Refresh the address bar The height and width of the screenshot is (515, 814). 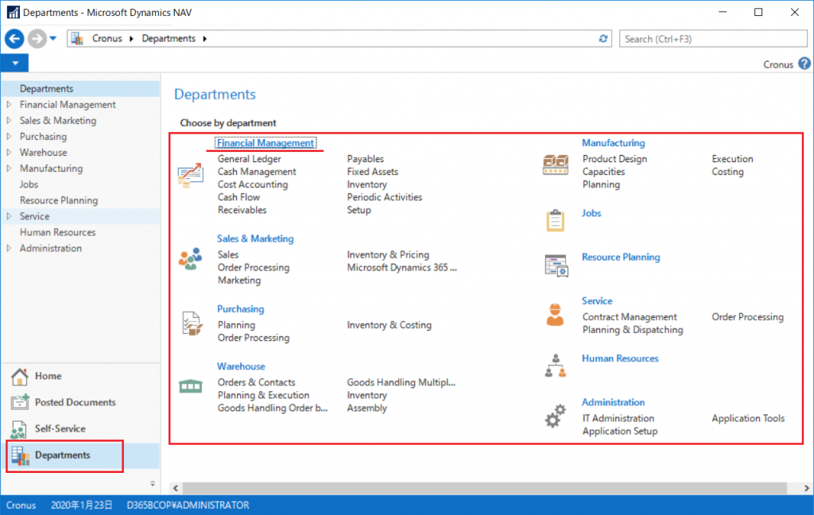(x=603, y=39)
